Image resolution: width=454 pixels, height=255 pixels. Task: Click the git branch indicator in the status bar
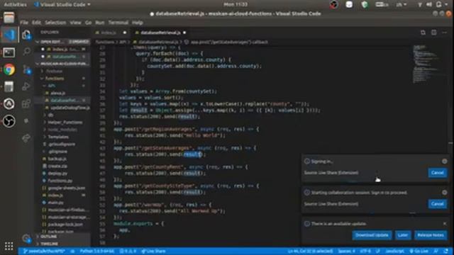click(x=44, y=251)
